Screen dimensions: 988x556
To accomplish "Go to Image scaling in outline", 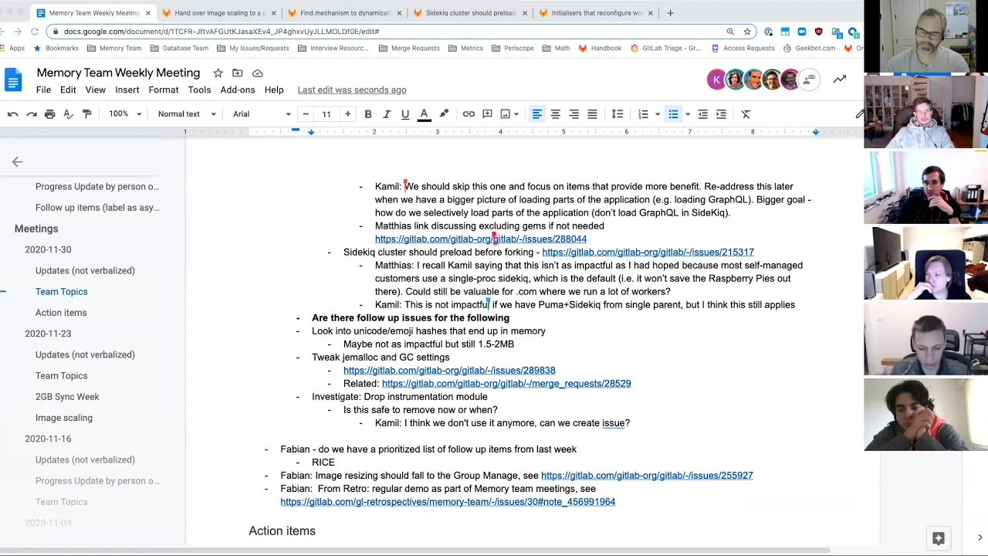I will point(64,418).
